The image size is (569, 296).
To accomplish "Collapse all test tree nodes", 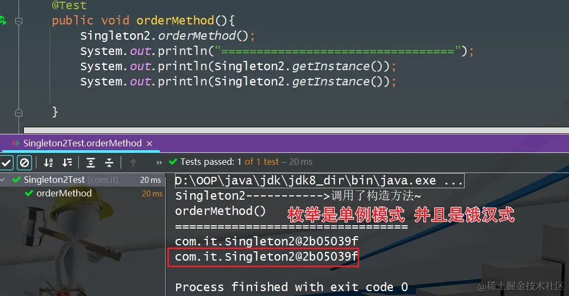I will [x=109, y=162].
